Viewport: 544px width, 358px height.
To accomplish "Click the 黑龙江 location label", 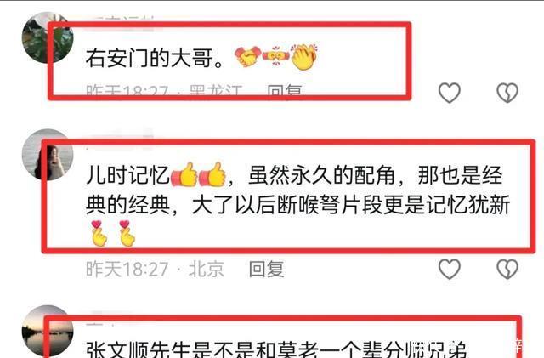I will click(215, 90).
